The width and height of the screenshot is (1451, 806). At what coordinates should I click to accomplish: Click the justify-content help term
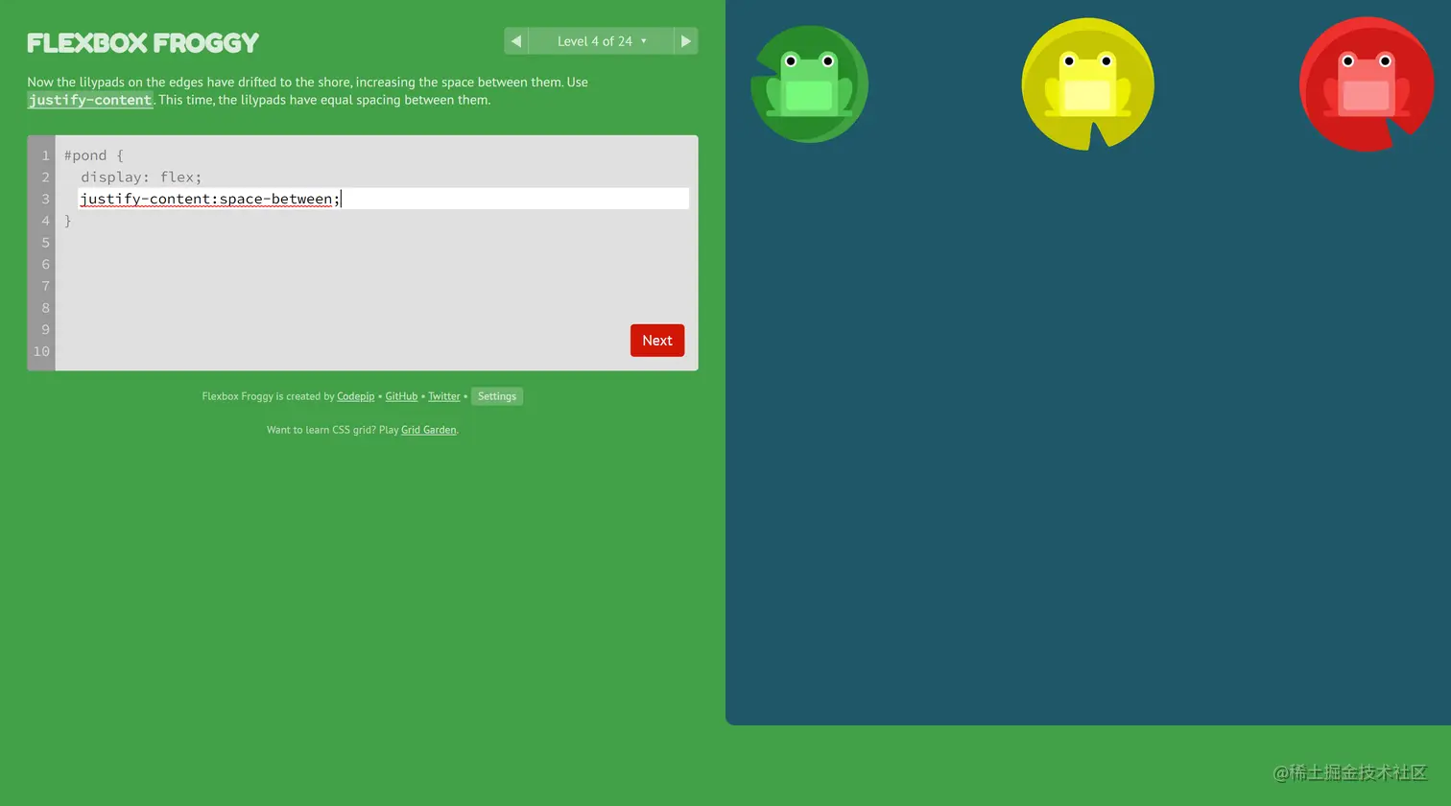90,100
